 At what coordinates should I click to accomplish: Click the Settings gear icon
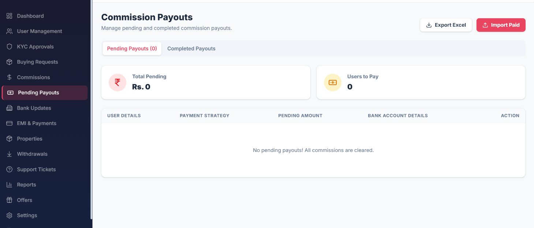coord(10,216)
